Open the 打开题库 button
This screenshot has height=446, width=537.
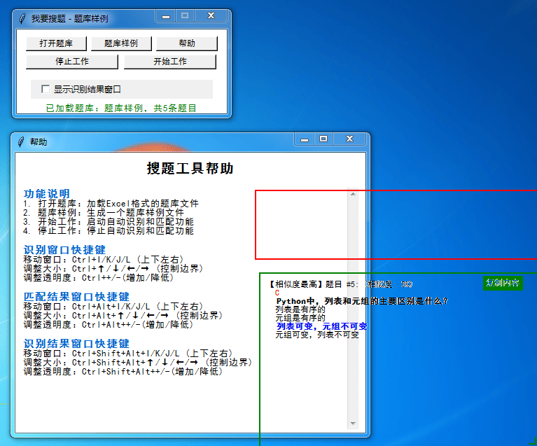(56, 43)
